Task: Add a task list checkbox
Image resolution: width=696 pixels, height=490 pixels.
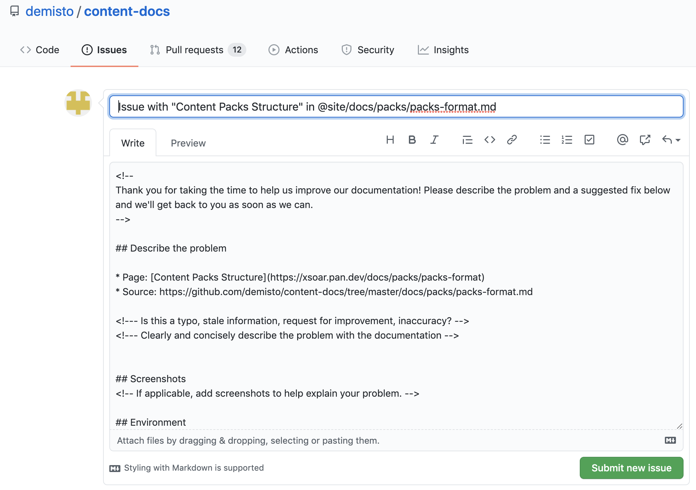Action: 589,140
